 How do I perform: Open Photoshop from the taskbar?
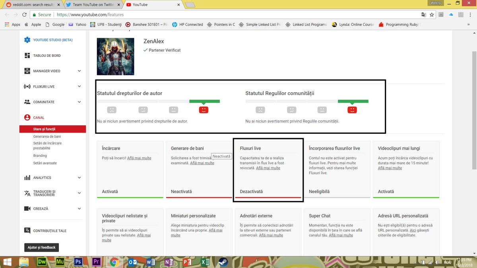(x=78, y=262)
